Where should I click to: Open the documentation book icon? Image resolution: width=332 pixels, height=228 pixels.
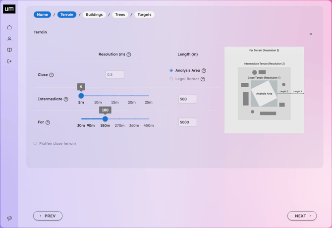[9, 50]
